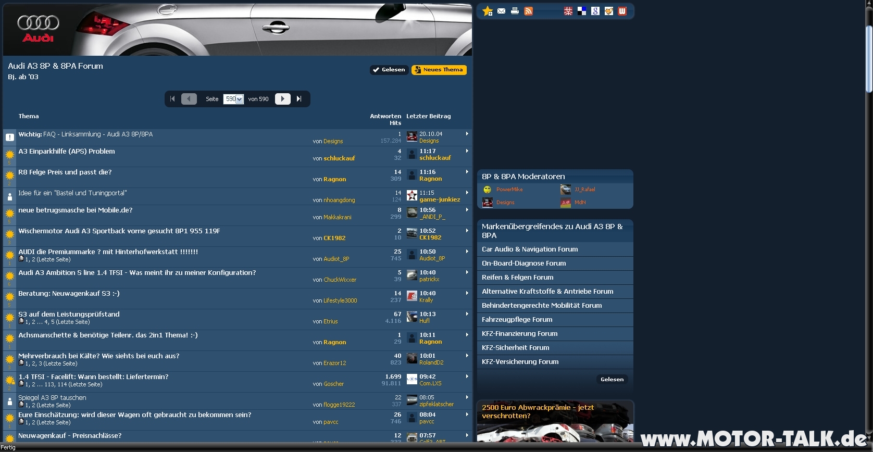873x452 pixels.
Task: Click the email envelope icon
Action: pyautogui.click(x=501, y=11)
